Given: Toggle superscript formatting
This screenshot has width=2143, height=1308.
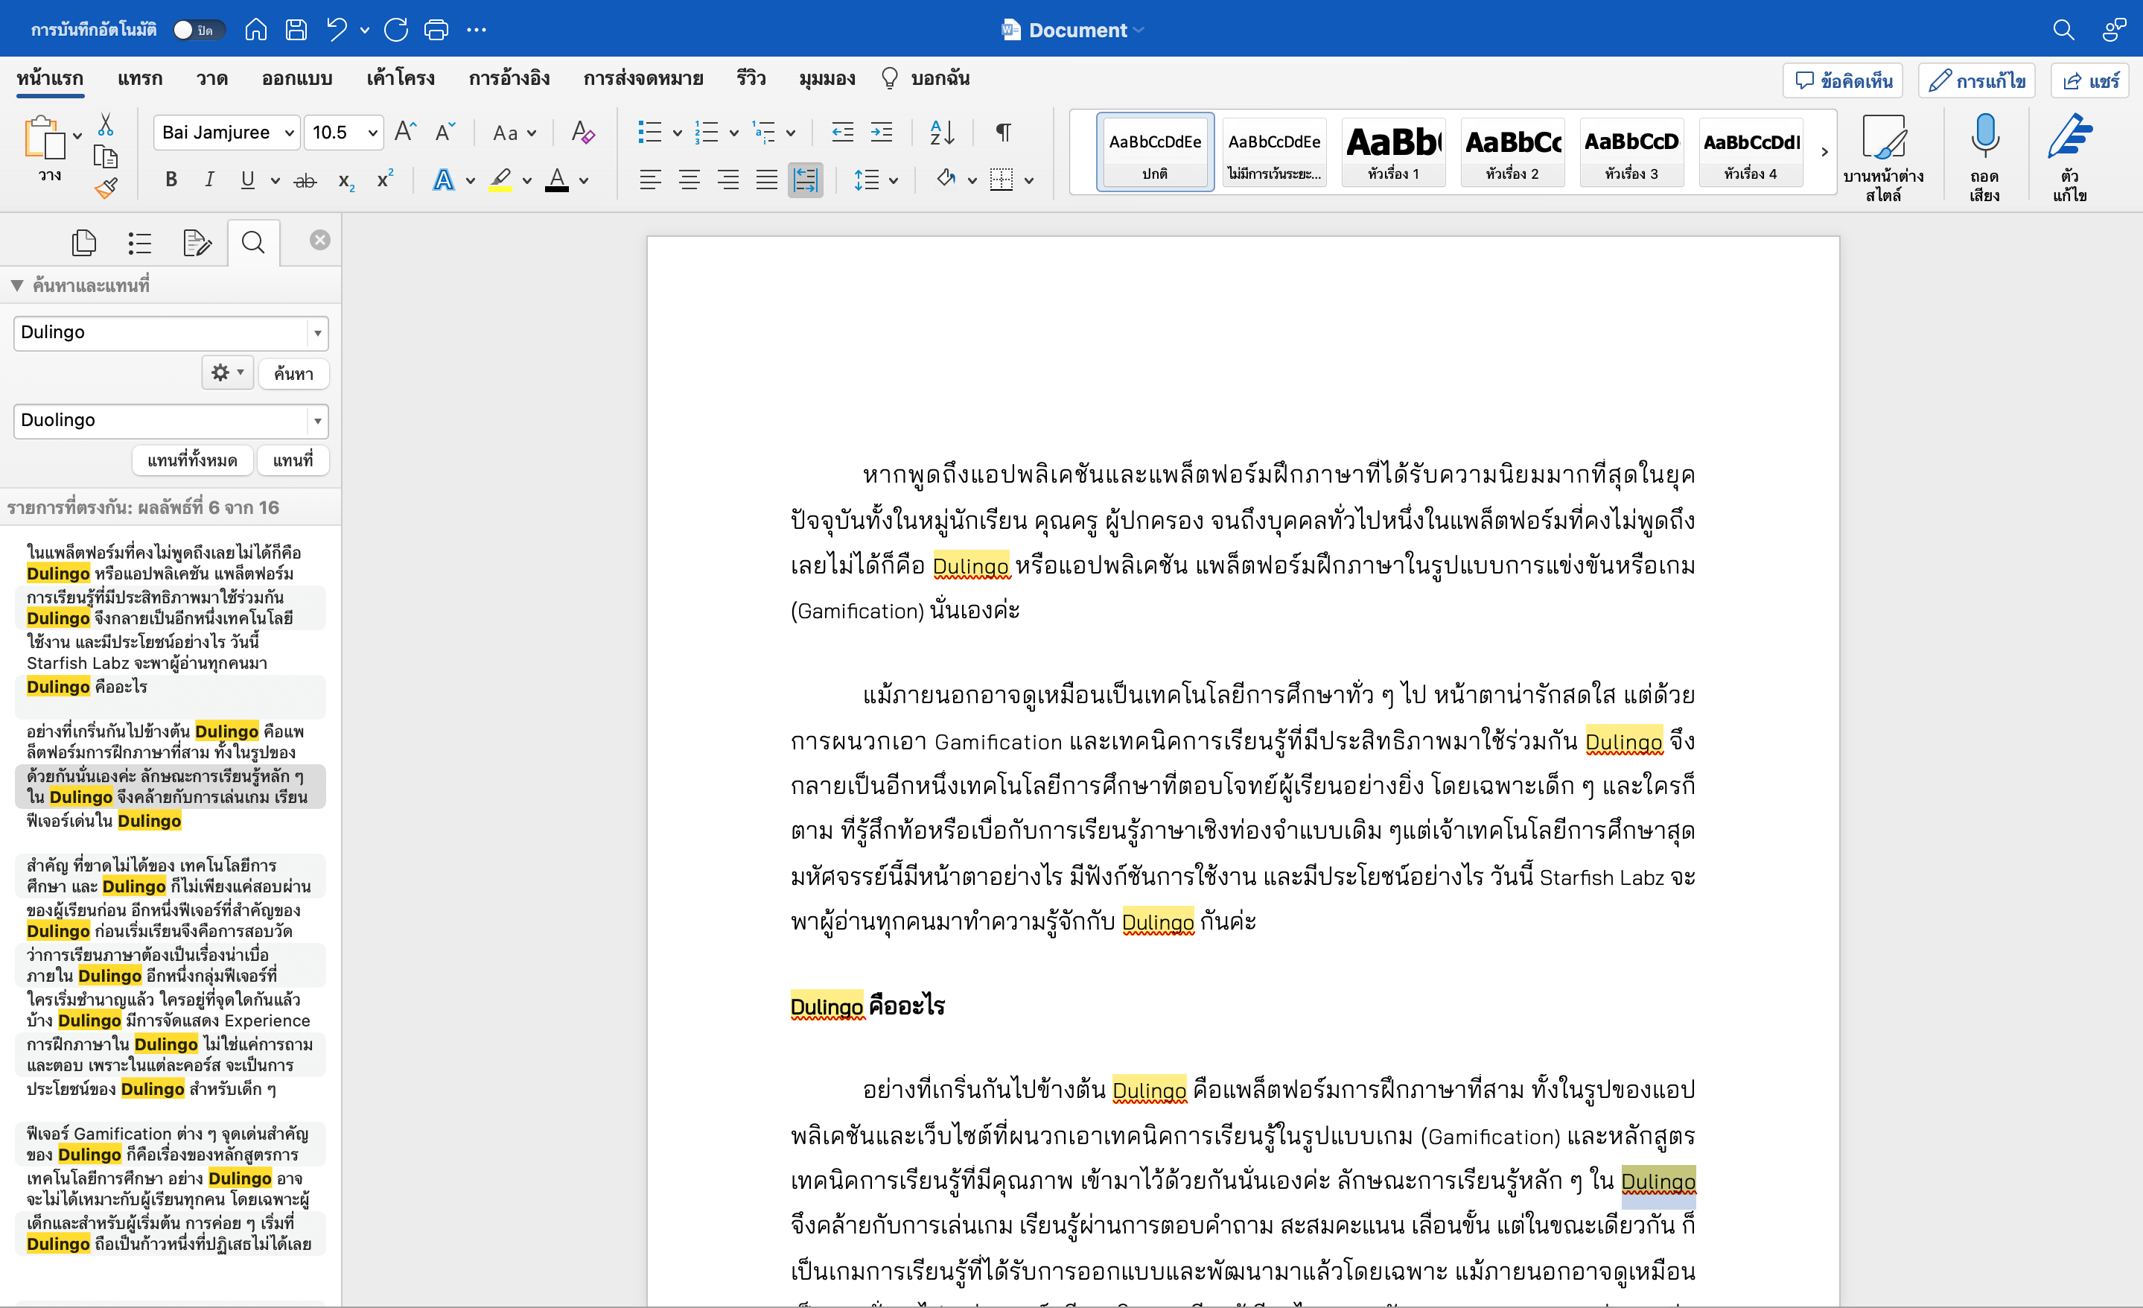Looking at the screenshot, I should 384,180.
